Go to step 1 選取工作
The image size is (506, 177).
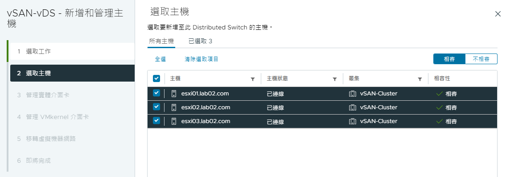point(72,51)
